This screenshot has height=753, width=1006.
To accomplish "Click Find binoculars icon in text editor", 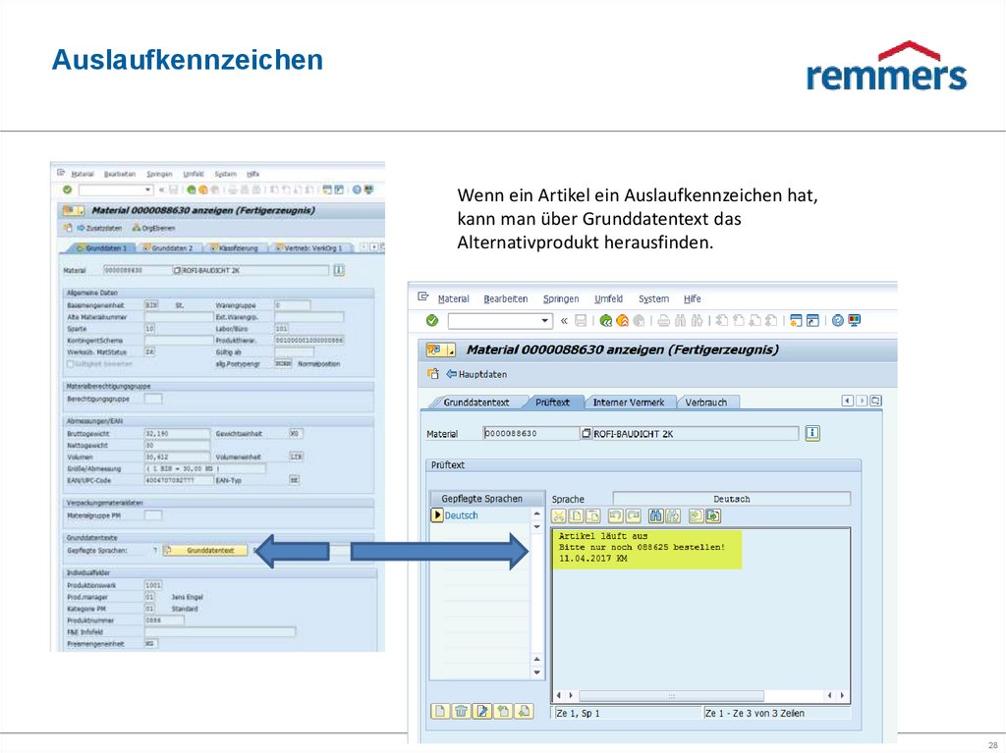I will pos(655,515).
